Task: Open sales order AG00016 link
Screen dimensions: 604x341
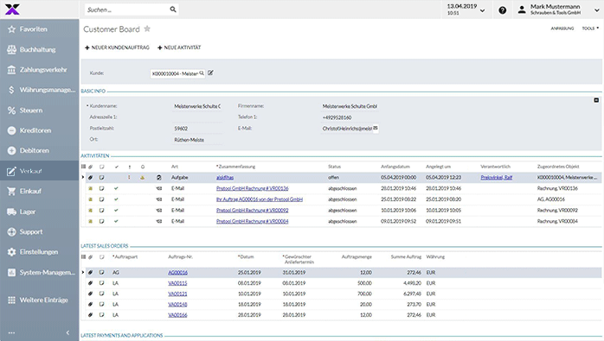Action: [178, 272]
